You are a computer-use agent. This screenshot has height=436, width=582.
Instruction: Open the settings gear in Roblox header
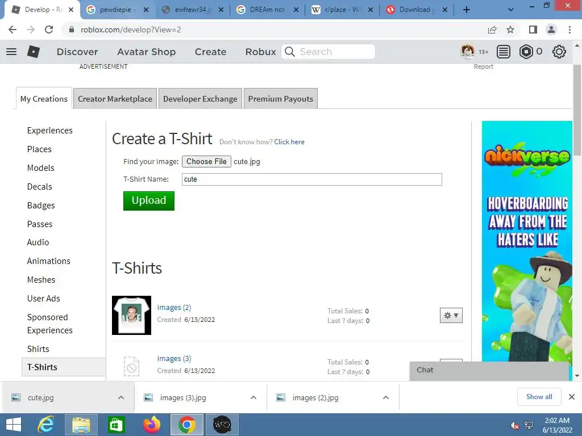pyautogui.click(x=559, y=52)
